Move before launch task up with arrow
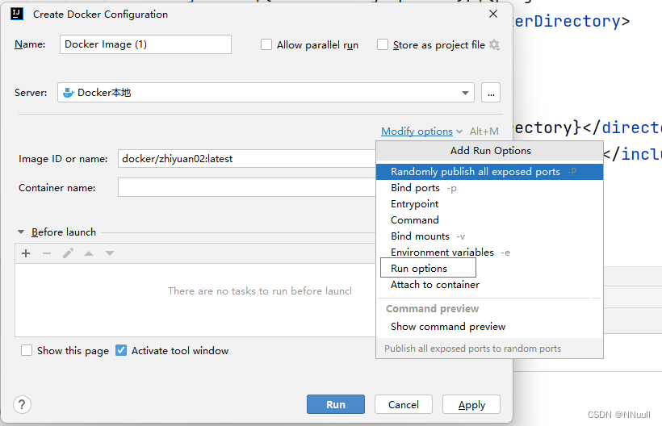 coord(89,253)
